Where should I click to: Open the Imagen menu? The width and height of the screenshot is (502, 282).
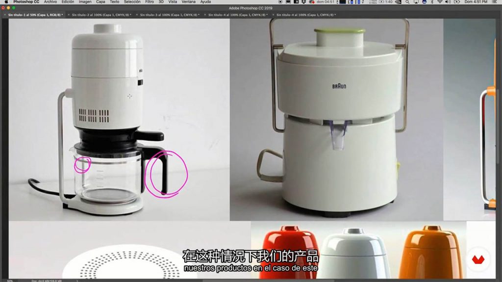pyautogui.click(x=85, y=2)
